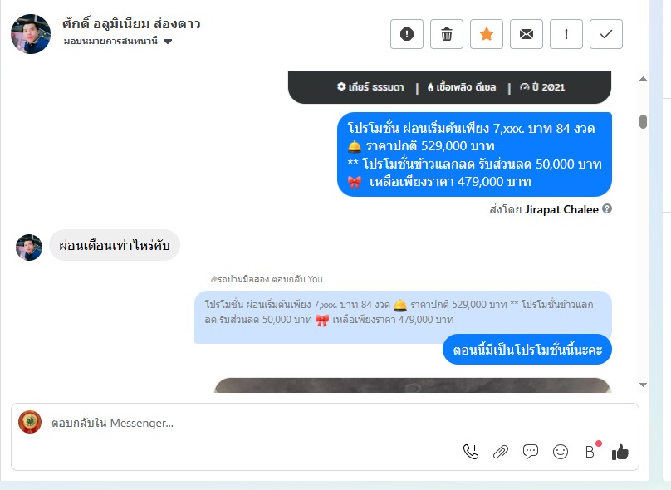Flag conversation as priority with exclamation icon

click(x=566, y=34)
